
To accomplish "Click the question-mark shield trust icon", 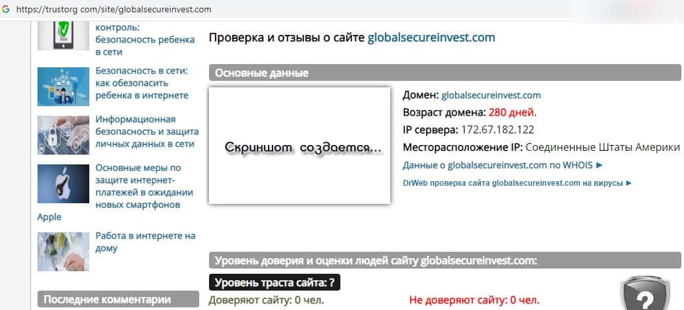I will [645, 293].
